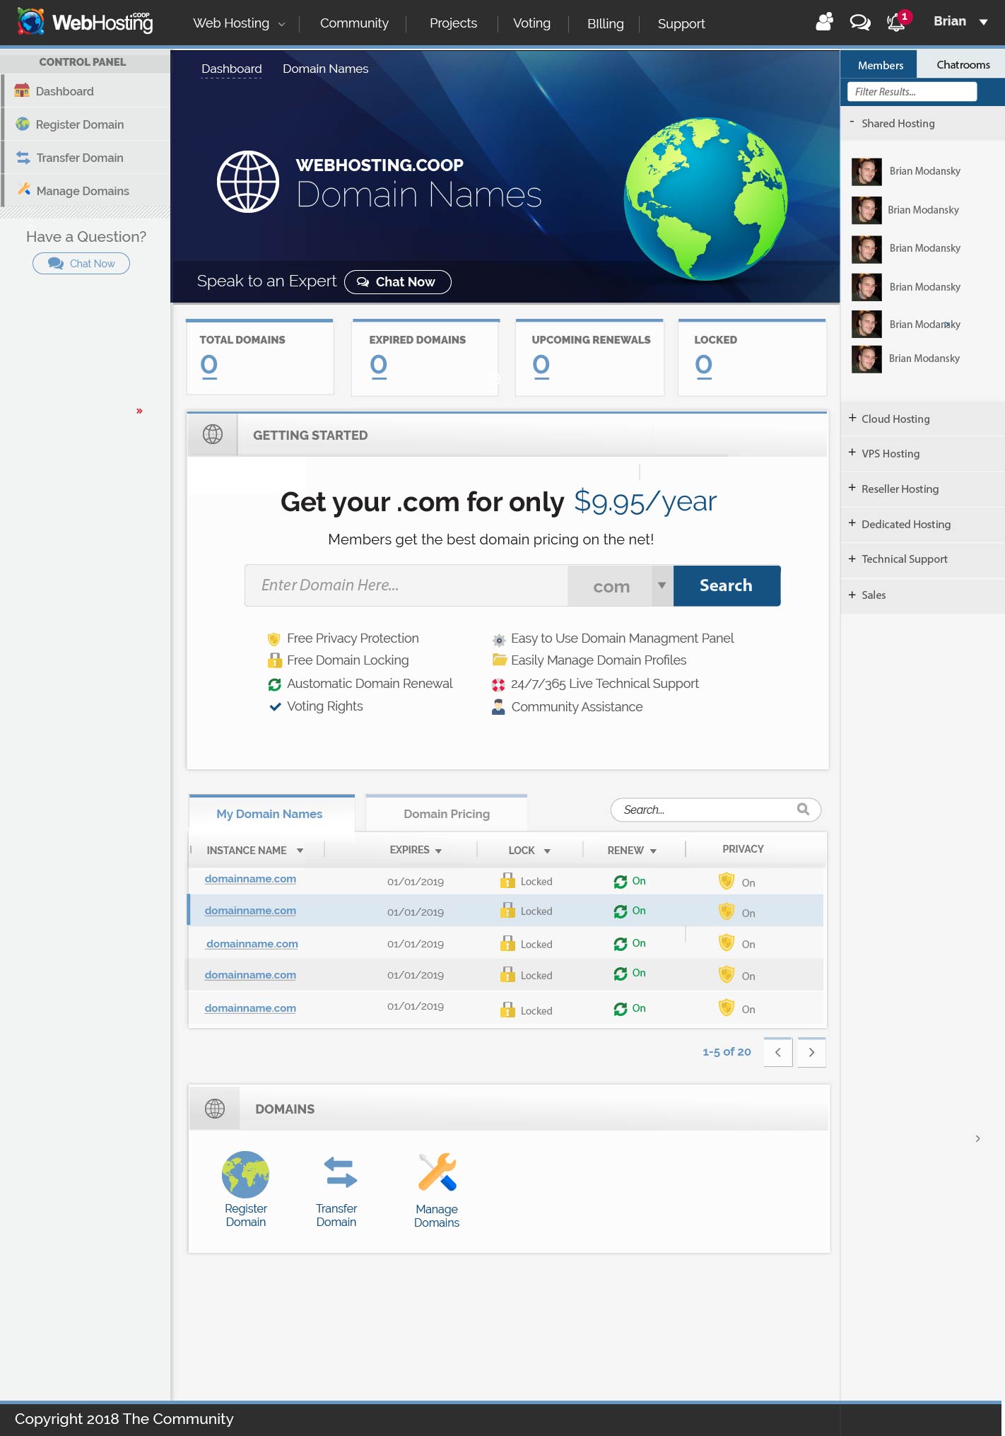
Task: Open the members group icon in header
Action: [x=824, y=22]
